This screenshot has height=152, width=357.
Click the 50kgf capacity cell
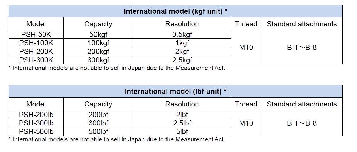tap(98, 35)
